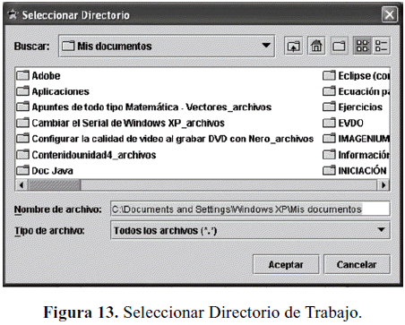Select the Contenidounidad4_archivos folder
This screenshot has width=405, height=325.
click(86, 155)
